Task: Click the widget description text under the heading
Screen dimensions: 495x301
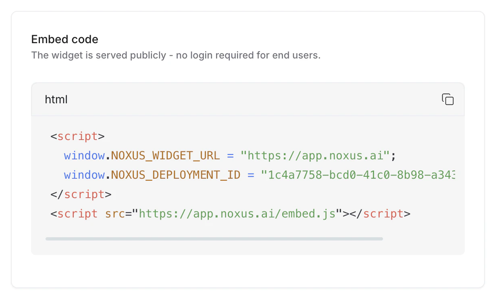Action: click(176, 55)
